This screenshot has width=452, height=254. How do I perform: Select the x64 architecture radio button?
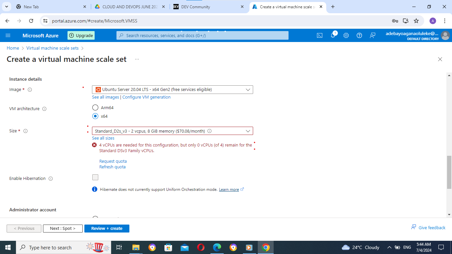click(x=95, y=116)
